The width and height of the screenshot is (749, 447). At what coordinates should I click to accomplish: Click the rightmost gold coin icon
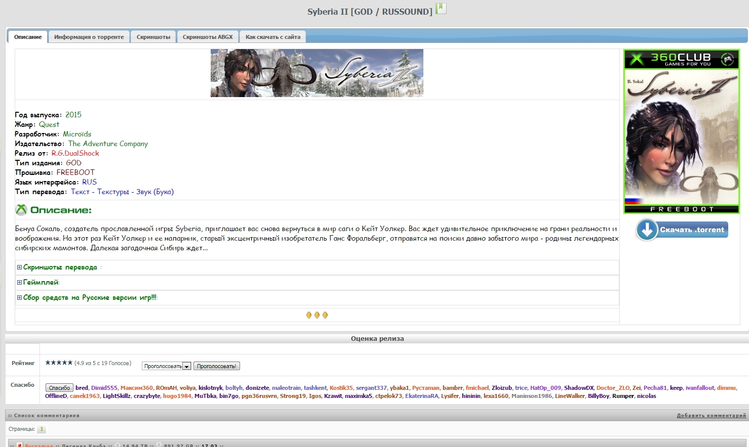click(325, 315)
